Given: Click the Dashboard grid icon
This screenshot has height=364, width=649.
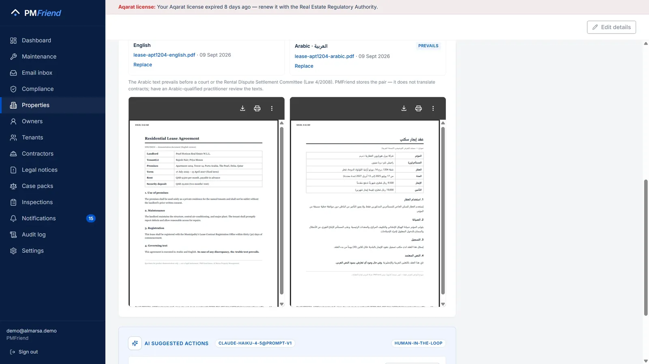Looking at the screenshot, I should click(13, 40).
